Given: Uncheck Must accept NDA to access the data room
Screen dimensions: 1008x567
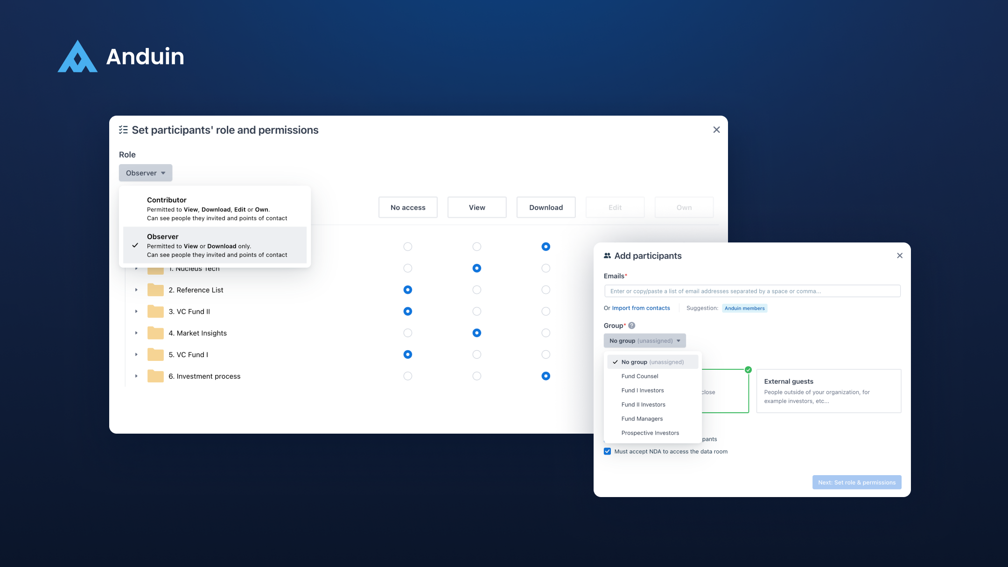Looking at the screenshot, I should pos(607,451).
